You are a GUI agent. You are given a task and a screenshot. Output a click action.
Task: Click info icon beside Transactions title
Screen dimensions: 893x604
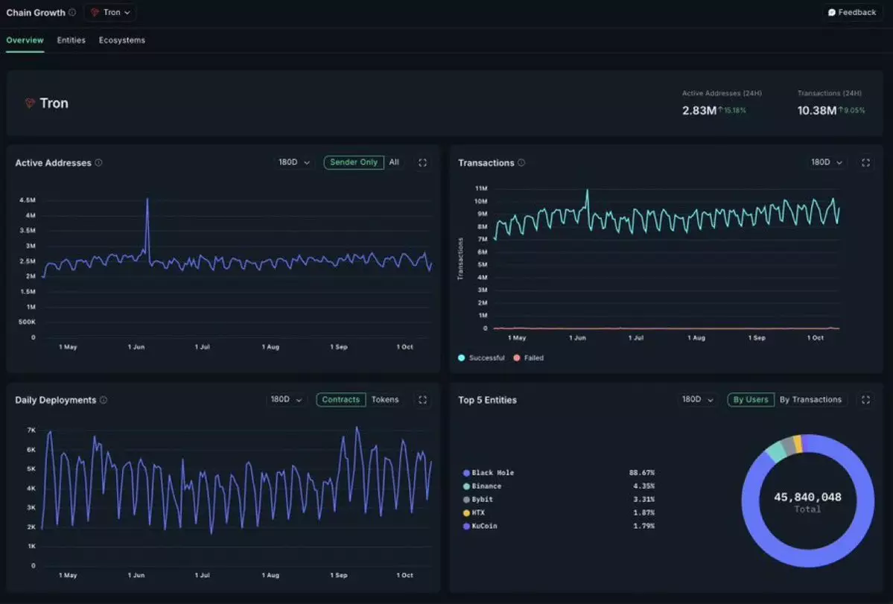click(x=521, y=163)
